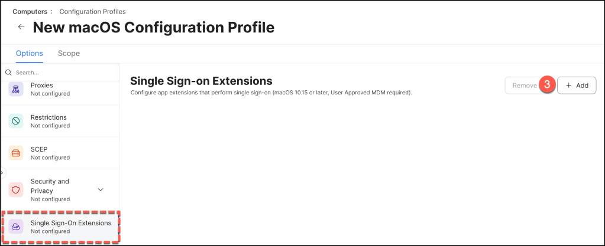Select the Proxies payload label

coord(43,85)
